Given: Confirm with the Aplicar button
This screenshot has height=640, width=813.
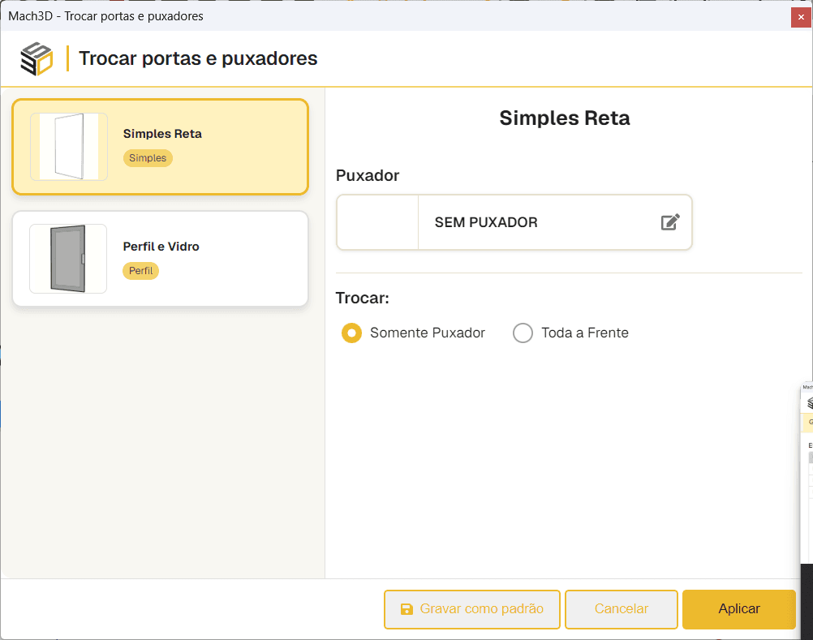Looking at the screenshot, I should tap(739, 609).
